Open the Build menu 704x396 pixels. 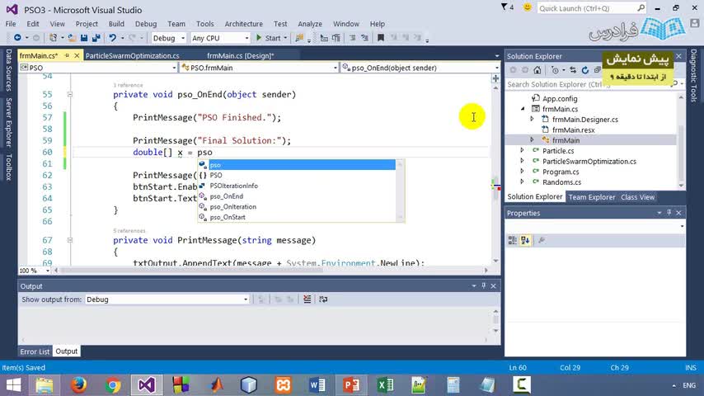pyautogui.click(x=116, y=24)
